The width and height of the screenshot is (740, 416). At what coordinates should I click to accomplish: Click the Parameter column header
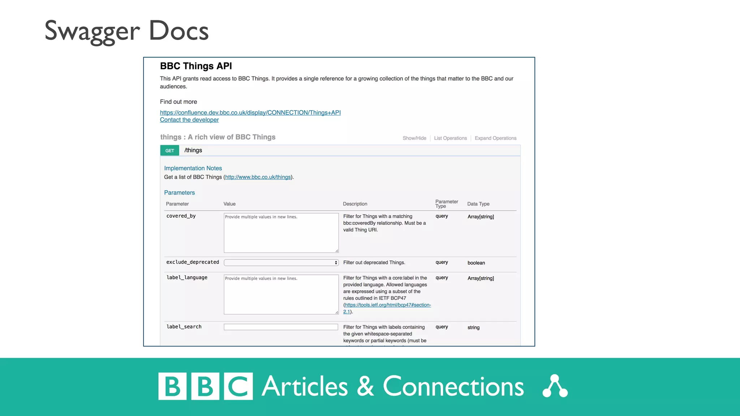point(177,204)
